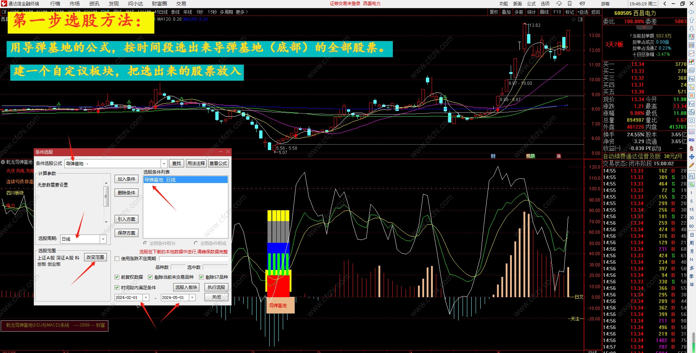Click the 查看公式 button

point(218,163)
